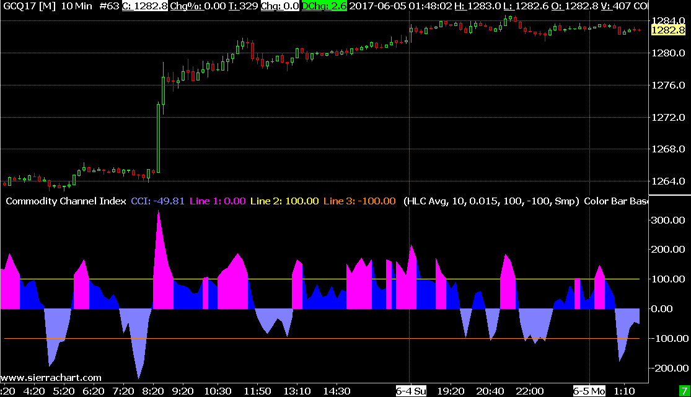Click the 8:20 time axis label
The width and height of the screenshot is (691, 397).
pyautogui.click(x=153, y=391)
